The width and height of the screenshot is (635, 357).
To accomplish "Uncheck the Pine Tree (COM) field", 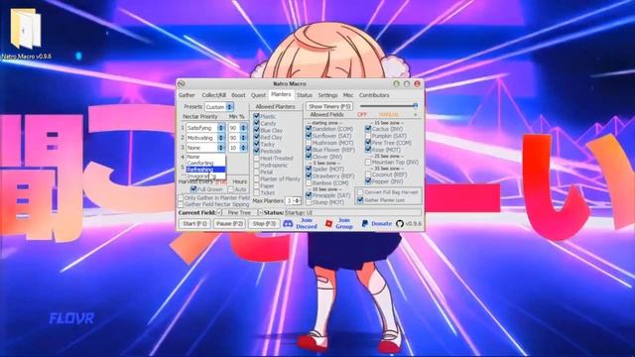I will 368,143.
